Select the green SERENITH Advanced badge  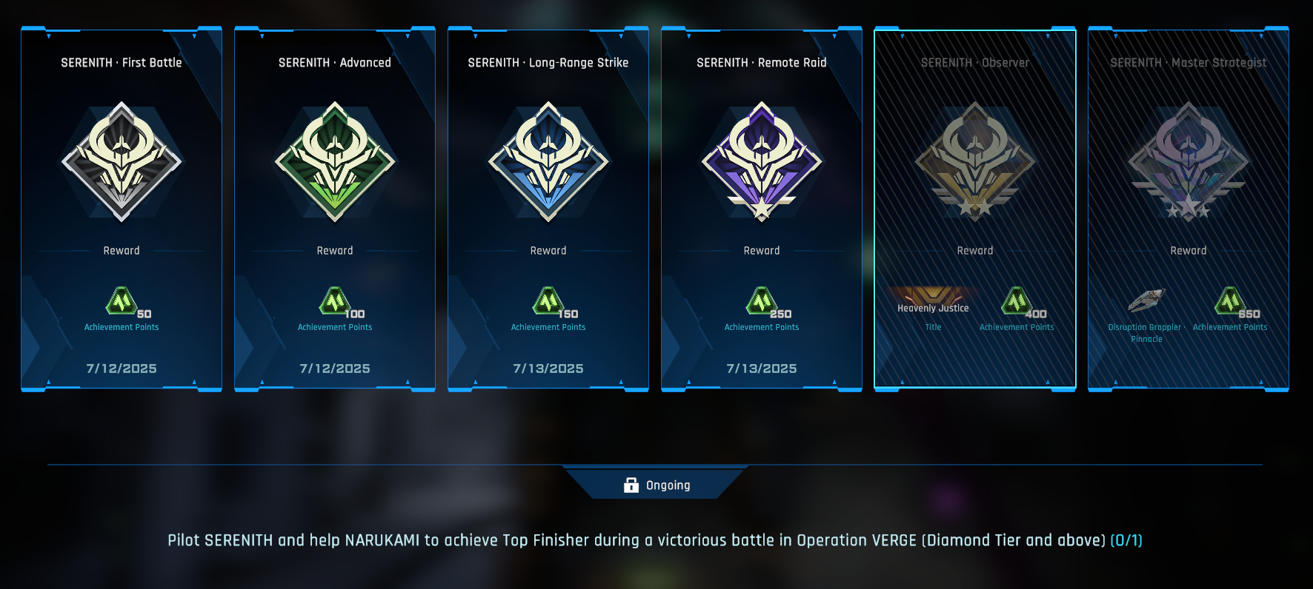tap(335, 161)
